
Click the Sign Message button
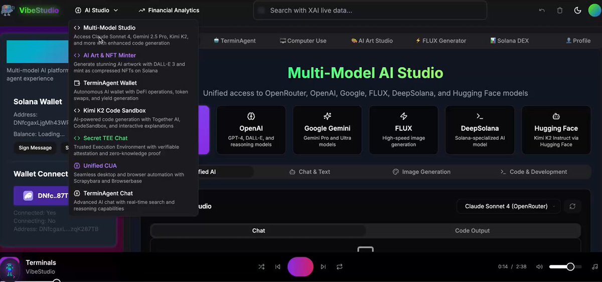tap(35, 148)
